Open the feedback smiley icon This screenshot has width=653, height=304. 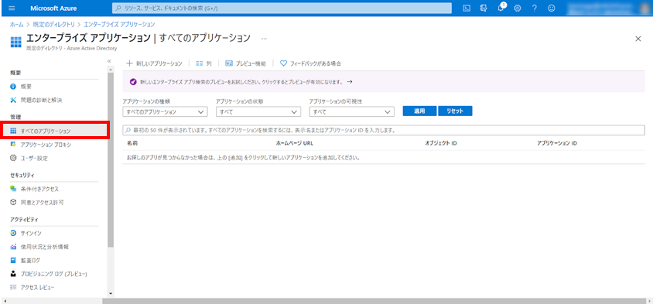tap(552, 9)
